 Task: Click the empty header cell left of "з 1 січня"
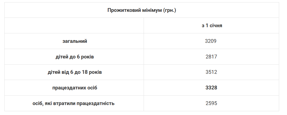[x=74, y=26]
